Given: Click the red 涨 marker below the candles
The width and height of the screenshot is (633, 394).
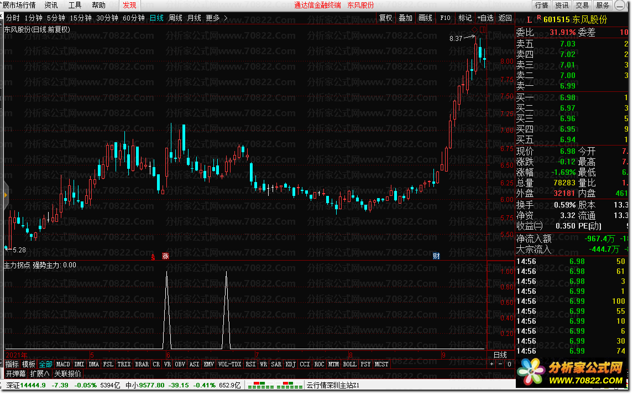Looking at the screenshot, I should 165,256.
